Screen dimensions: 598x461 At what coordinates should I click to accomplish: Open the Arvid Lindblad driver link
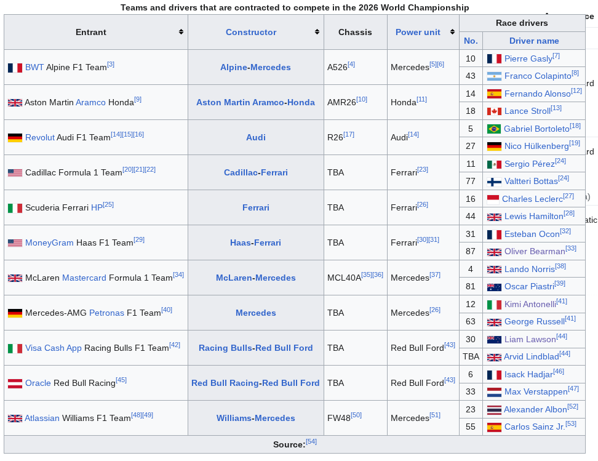(x=532, y=357)
